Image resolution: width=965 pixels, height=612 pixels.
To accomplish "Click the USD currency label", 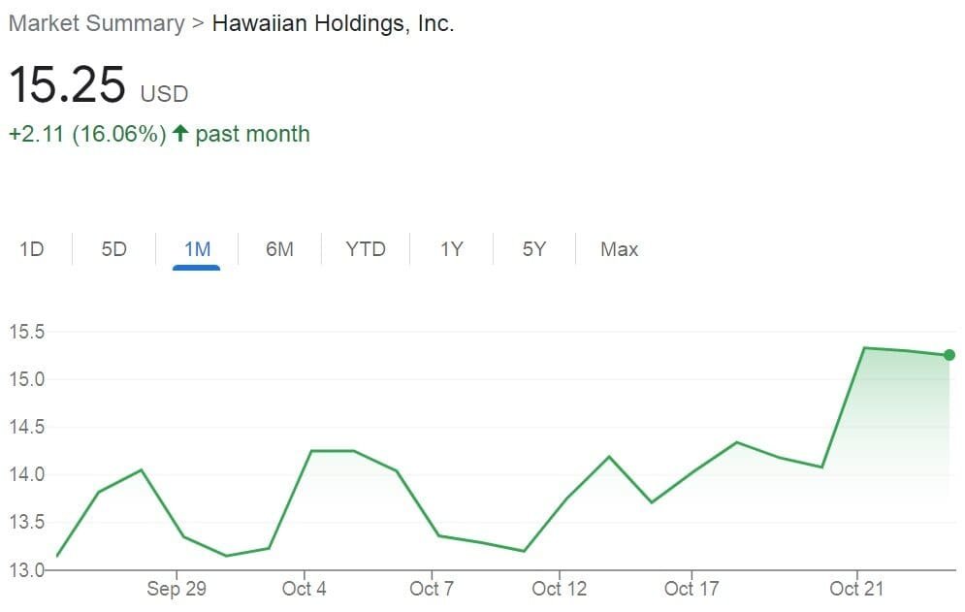I will click(x=165, y=94).
